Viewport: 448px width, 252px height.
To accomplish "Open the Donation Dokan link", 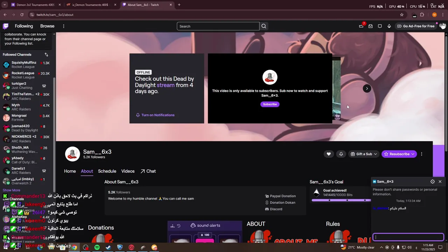I will [280, 203].
